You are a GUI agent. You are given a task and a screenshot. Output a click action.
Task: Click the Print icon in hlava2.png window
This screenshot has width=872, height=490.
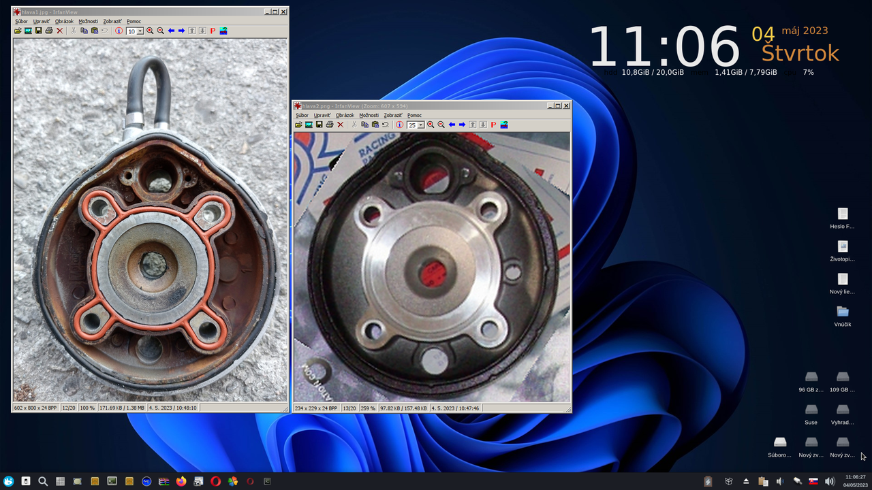[x=330, y=125]
